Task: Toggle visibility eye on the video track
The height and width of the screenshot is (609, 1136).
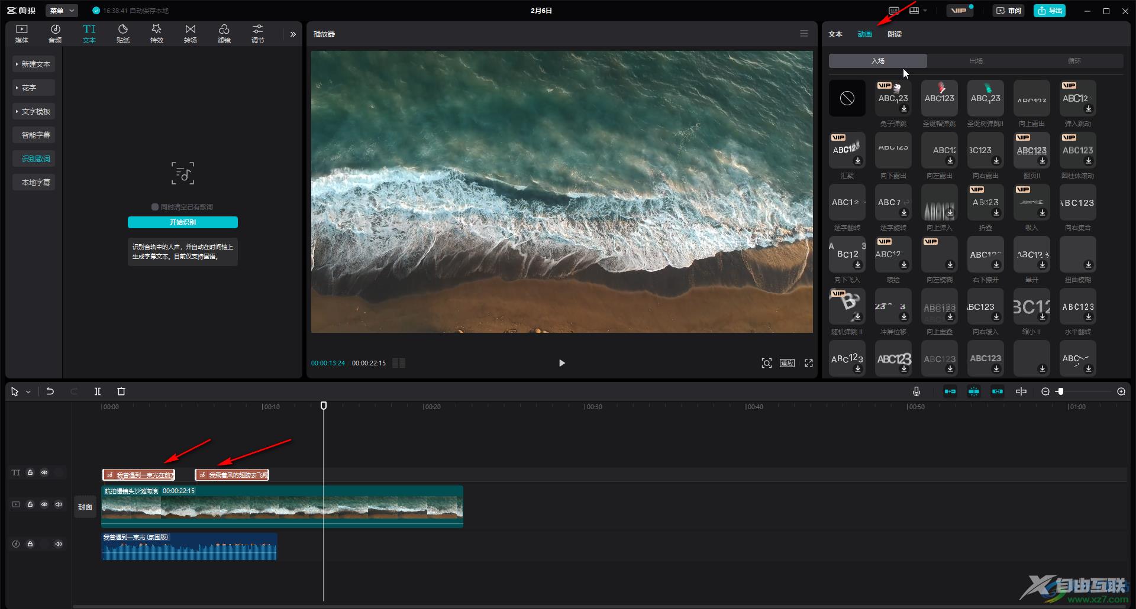Action: click(x=44, y=504)
